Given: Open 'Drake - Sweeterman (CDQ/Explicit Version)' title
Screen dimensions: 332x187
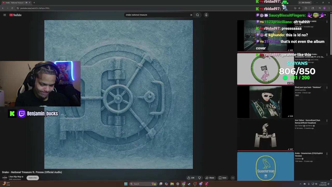Looking at the screenshot, I should pyautogui.click(x=309, y=155).
